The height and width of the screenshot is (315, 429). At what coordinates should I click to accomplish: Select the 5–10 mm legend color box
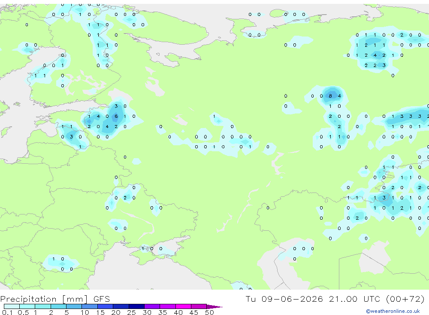[x=74, y=306]
